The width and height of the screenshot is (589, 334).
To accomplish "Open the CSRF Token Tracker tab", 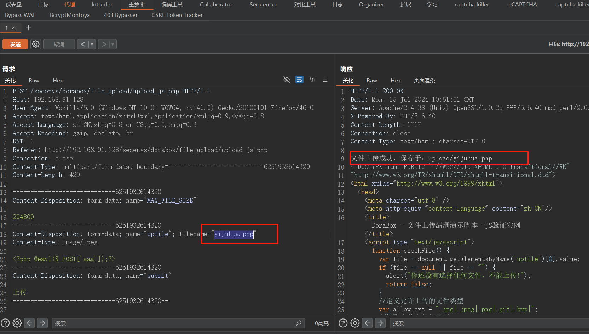I will pyautogui.click(x=177, y=15).
